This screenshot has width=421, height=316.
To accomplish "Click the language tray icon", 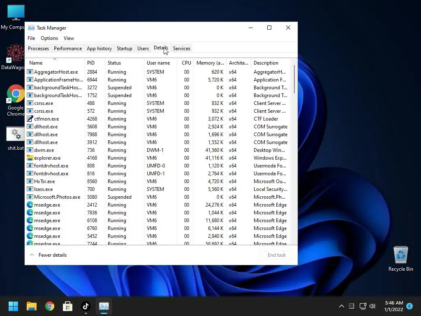I will (x=352, y=306).
